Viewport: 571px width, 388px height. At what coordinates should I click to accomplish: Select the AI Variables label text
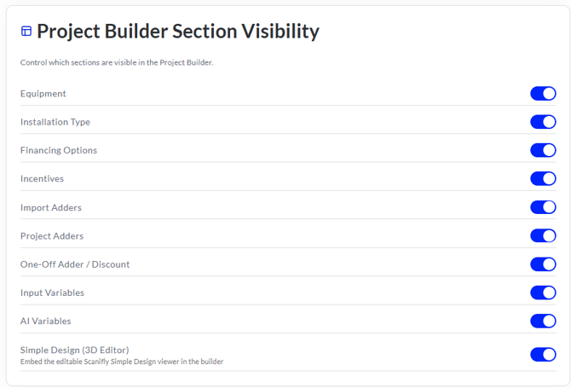[x=45, y=321]
